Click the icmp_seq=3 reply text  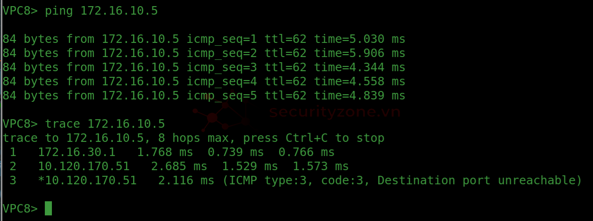tap(222, 67)
